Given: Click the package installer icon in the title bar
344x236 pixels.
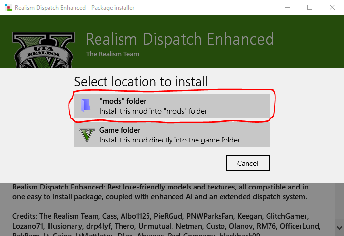Looking at the screenshot, I should click(8, 8).
